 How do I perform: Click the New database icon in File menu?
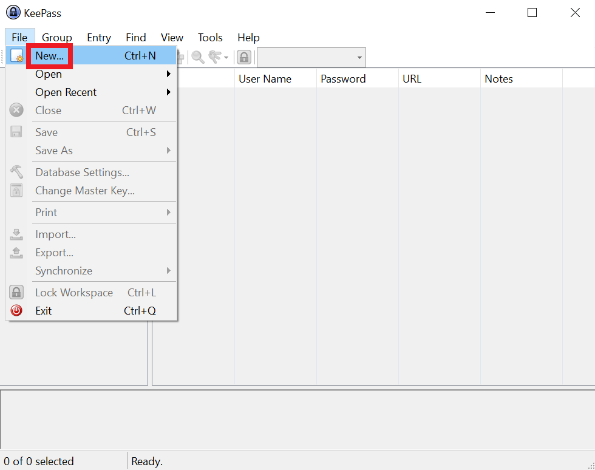[x=16, y=56]
